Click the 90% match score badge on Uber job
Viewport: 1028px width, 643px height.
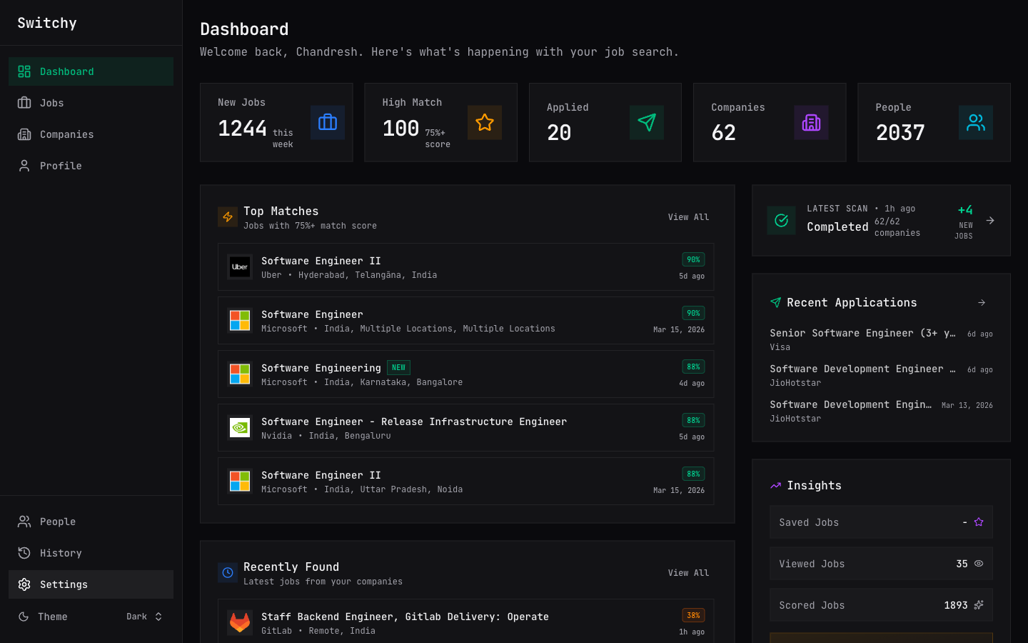pyautogui.click(x=692, y=259)
